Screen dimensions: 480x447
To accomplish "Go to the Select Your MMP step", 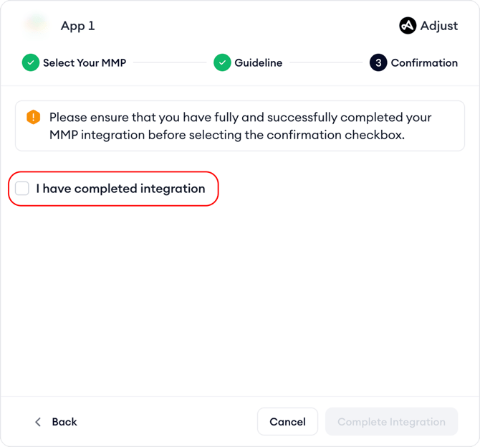I will (84, 62).
